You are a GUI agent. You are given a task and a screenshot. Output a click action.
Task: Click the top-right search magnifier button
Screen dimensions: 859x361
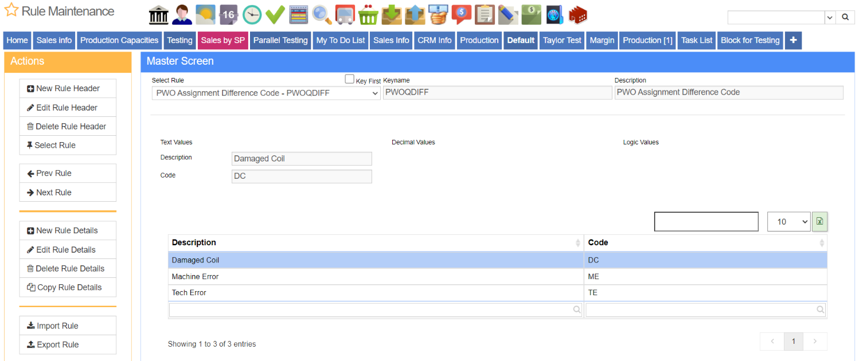845,17
